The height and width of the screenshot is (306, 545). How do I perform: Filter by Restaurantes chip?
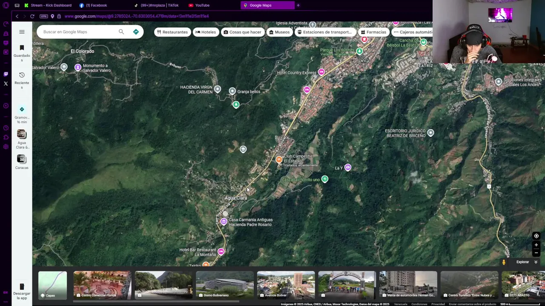pyautogui.click(x=172, y=32)
